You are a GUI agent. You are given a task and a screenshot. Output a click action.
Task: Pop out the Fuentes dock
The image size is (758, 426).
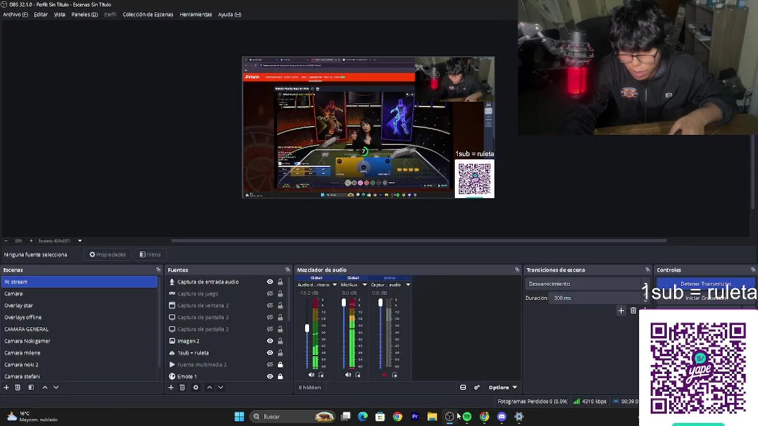(288, 270)
